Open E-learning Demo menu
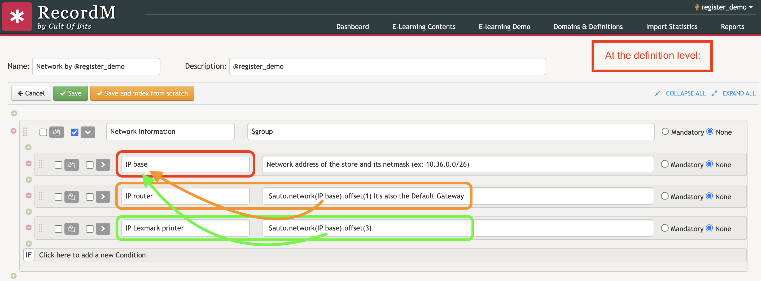Screen dimensions: 761x281 click(504, 27)
